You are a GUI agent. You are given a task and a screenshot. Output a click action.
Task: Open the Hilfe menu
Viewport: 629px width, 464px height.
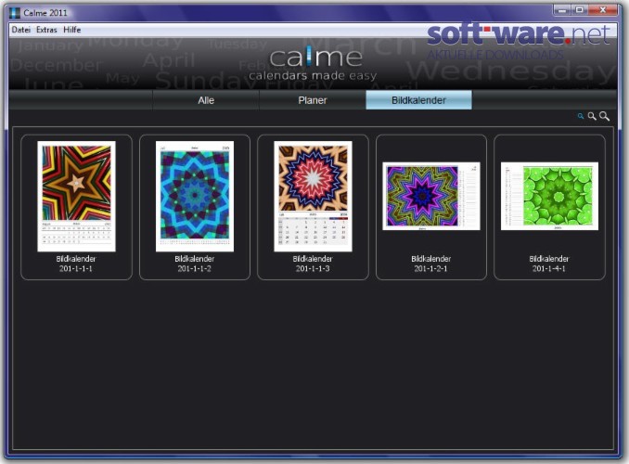coord(71,30)
